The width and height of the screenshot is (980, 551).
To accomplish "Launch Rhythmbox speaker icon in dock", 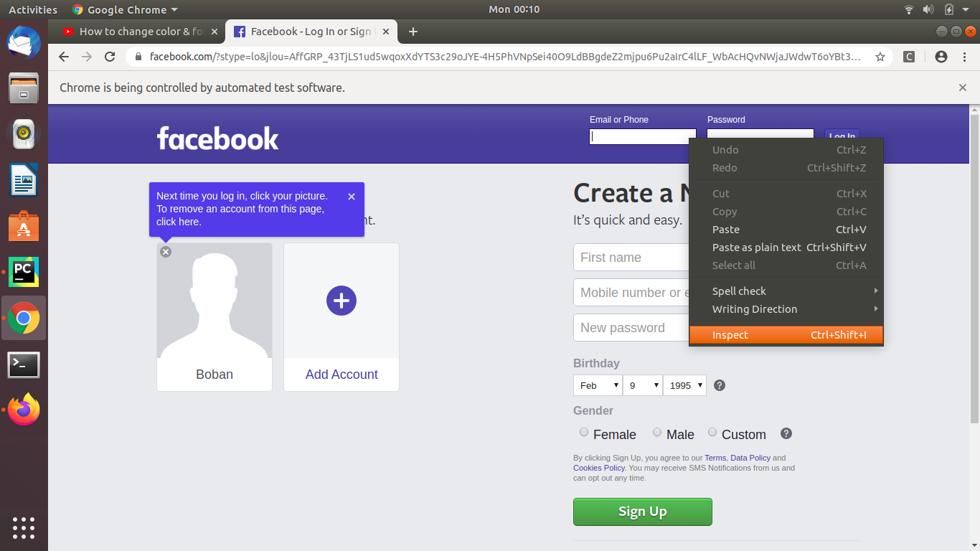I will (24, 133).
